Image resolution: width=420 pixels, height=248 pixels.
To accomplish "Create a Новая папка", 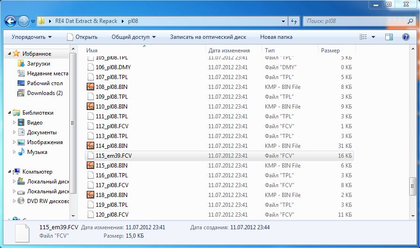I will pos(276,37).
